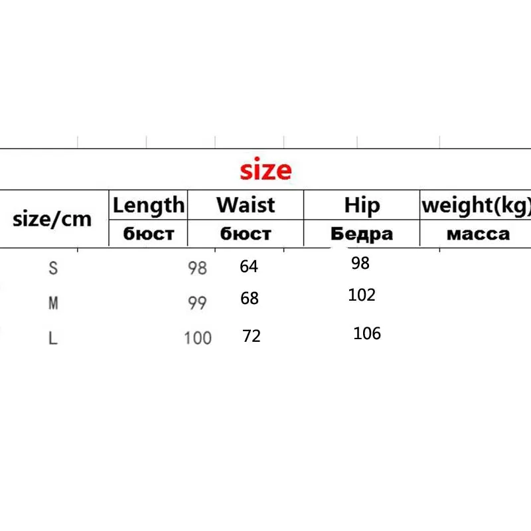Select the "Waist" column header

[246, 205]
